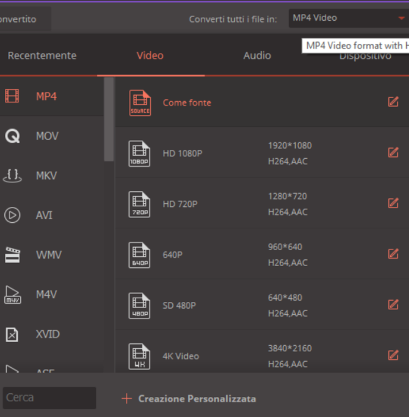The height and width of the screenshot is (417, 409).
Task: Choose the HD 1080P preset name
Action: (183, 153)
